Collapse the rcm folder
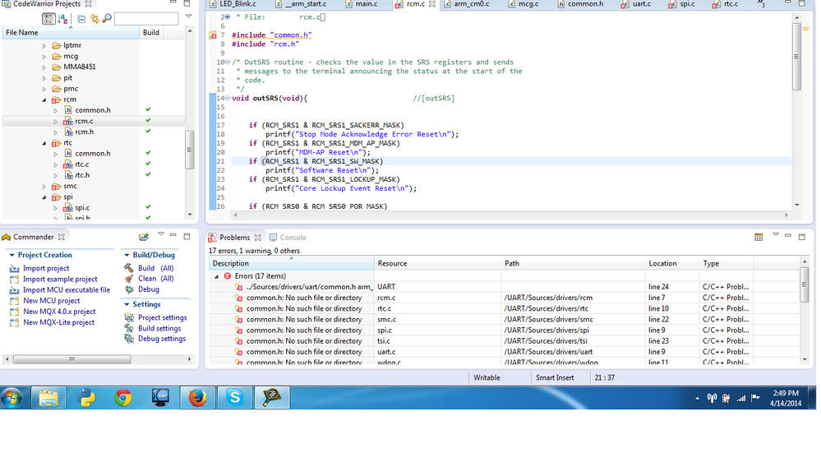Screen dimensions: 821x462 click(x=44, y=99)
